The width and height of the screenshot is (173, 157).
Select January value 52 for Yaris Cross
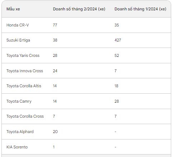[x=117, y=55]
